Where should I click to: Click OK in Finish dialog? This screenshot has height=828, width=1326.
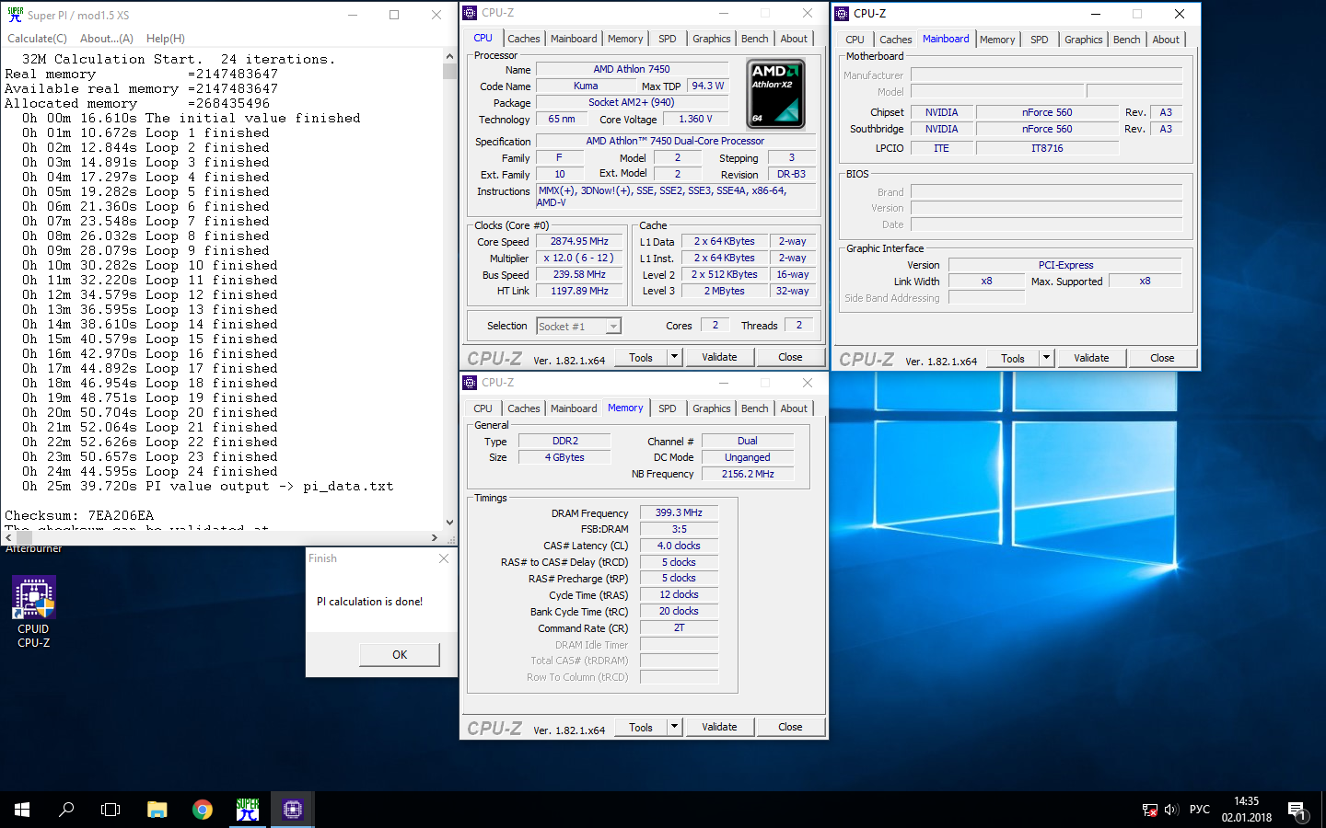tap(400, 655)
